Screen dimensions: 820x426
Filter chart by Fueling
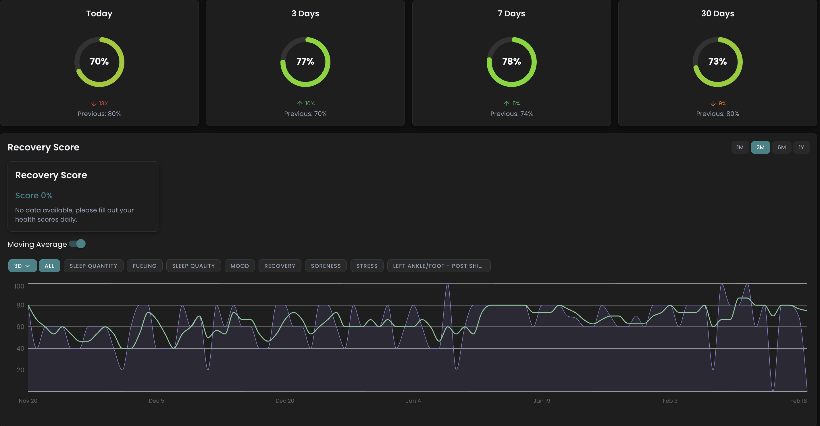[x=145, y=266]
